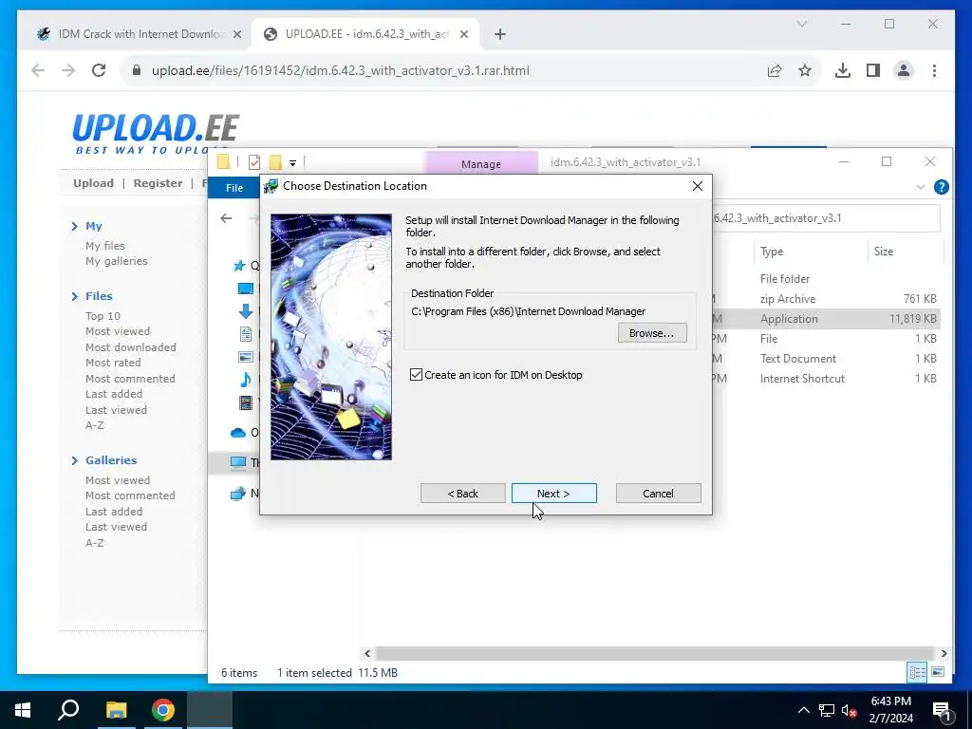This screenshot has width=972, height=729.
Task: Reload the upload.ee page in Chrome
Action: click(x=99, y=70)
